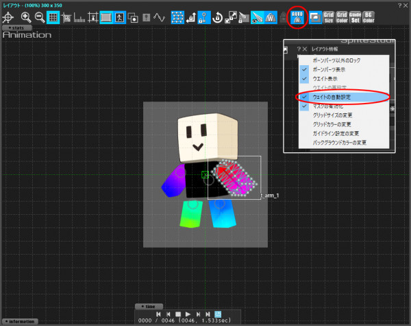411x326 pixels.
Task: Collapse the time panel tab
Action: point(149,306)
